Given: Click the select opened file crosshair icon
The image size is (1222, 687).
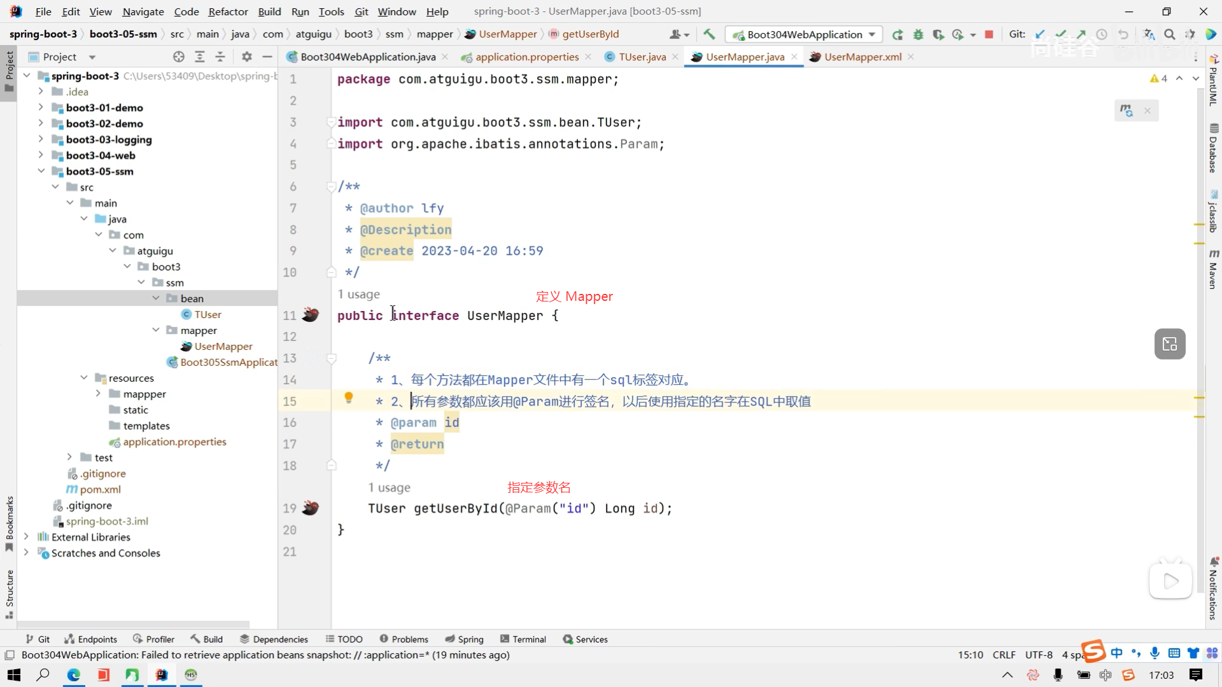Looking at the screenshot, I should [x=179, y=57].
